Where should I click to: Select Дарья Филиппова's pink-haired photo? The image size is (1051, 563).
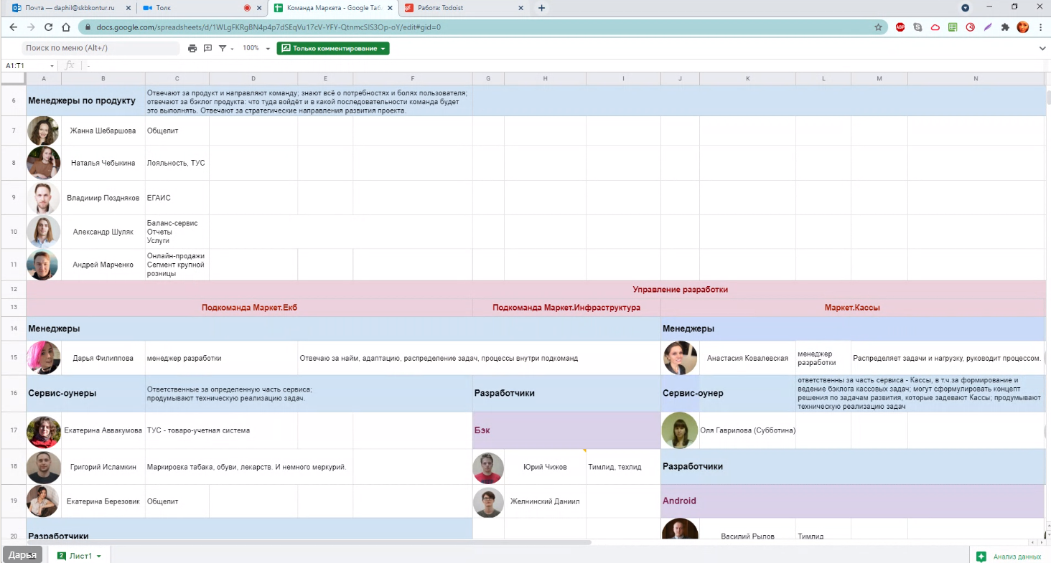click(x=43, y=357)
